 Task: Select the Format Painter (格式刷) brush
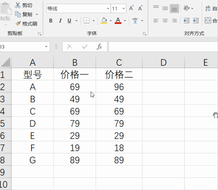[18, 24]
